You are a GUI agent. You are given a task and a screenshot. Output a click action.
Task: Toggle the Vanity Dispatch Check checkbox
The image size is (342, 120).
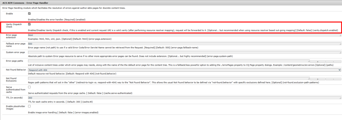coord(29,24)
